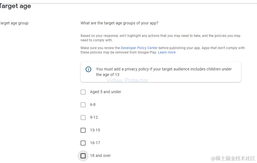
Task: Click the 'Aged 5 and under' label text
Action: pos(106,92)
